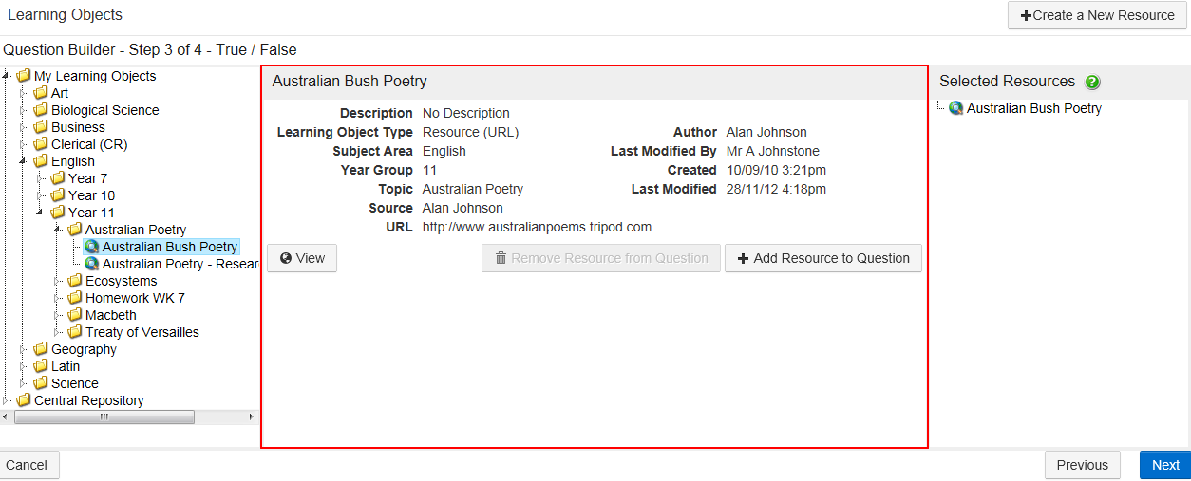This screenshot has height=481, width=1191.
Task: Click the Macbeth folder icon
Action: point(75,315)
